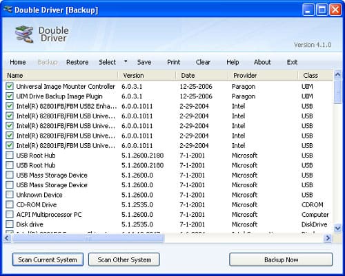
Task: Check the ACPI Multiprocessor PC checkbox
Action: tap(10, 214)
